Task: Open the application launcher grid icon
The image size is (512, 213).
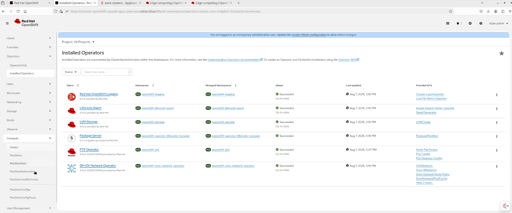Action: coord(448,23)
